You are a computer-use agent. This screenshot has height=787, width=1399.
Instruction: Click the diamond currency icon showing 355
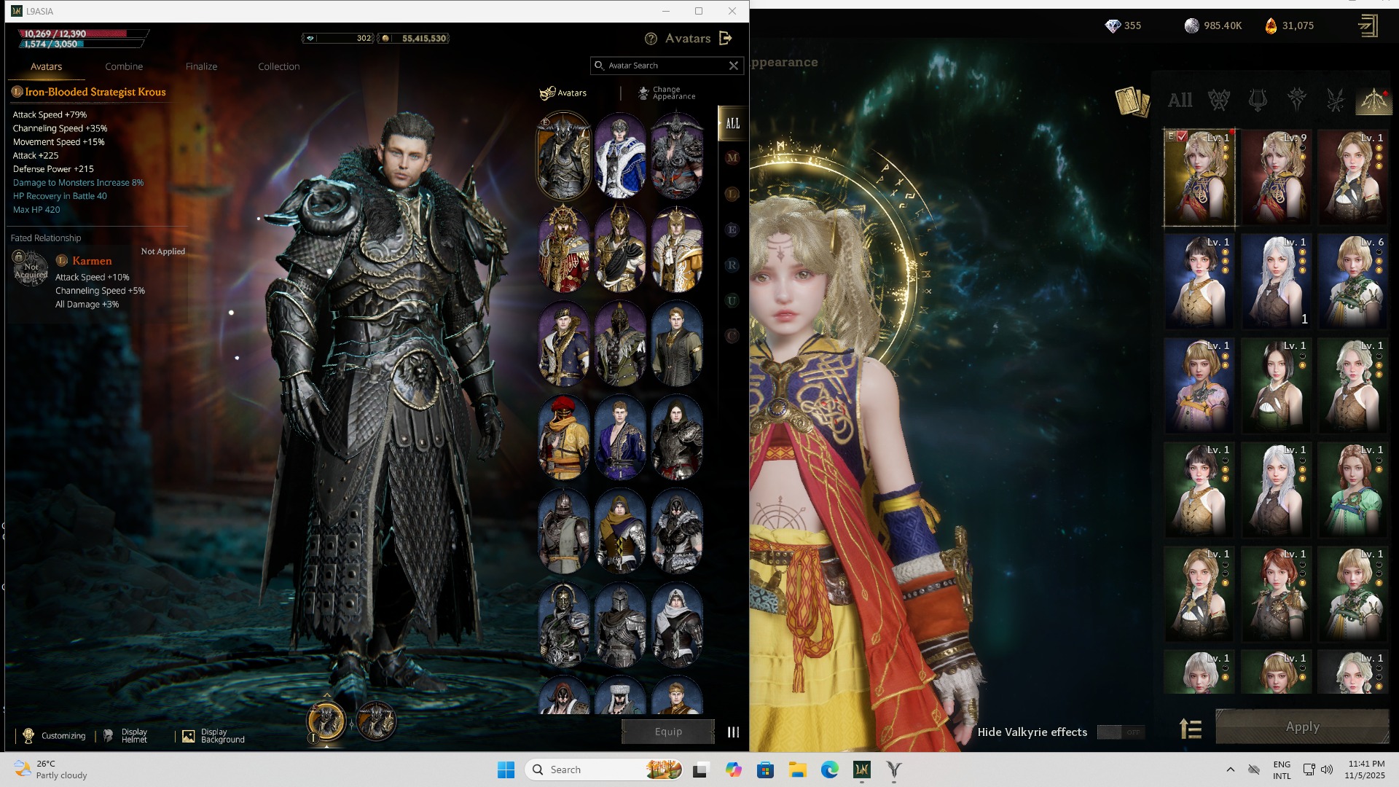[x=1113, y=26]
